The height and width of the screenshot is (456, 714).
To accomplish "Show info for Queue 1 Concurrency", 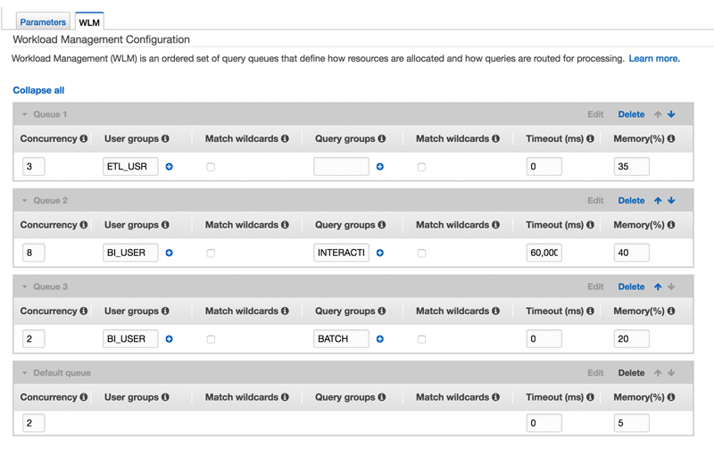I will click(x=84, y=138).
